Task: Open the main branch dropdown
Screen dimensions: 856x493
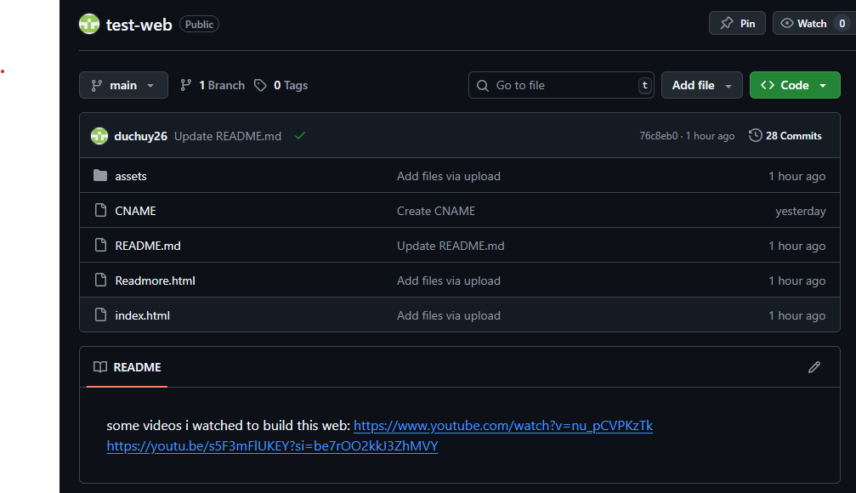Action: [x=123, y=85]
